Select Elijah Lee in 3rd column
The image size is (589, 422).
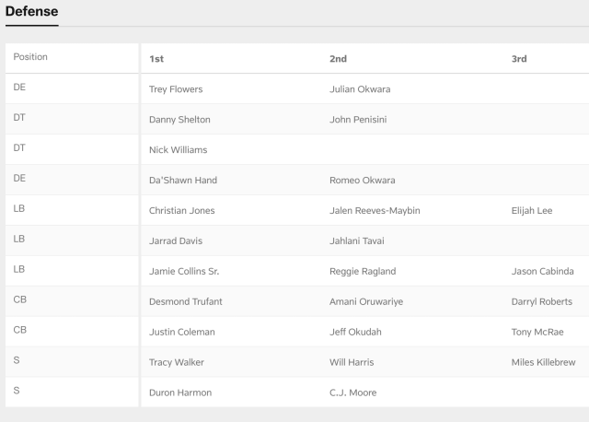[x=531, y=210]
